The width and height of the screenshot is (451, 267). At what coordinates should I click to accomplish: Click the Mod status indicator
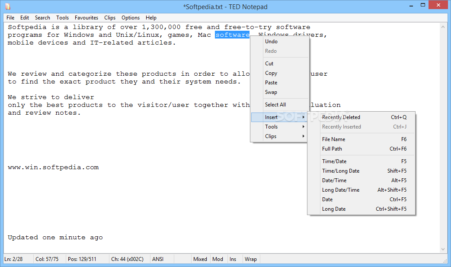click(x=218, y=259)
